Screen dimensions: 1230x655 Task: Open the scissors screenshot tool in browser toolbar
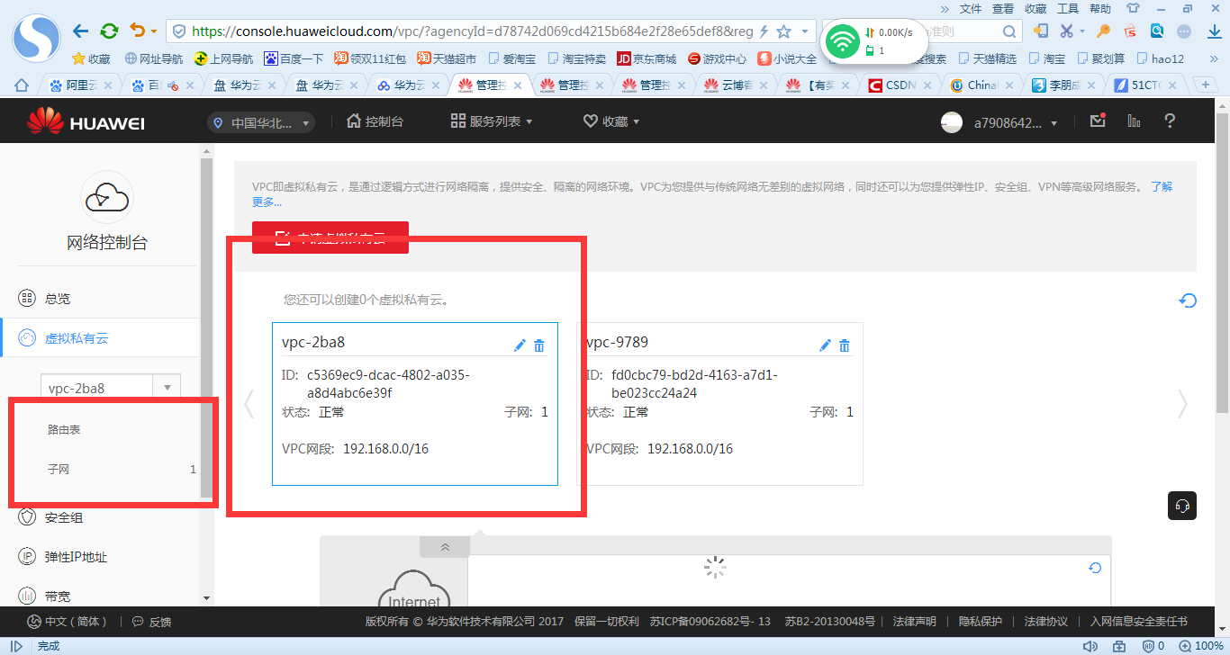coord(1067,31)
